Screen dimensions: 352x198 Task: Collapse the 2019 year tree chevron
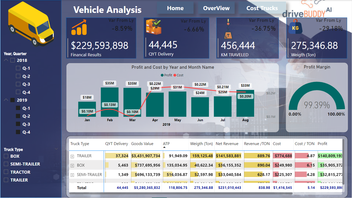(6, 100)
